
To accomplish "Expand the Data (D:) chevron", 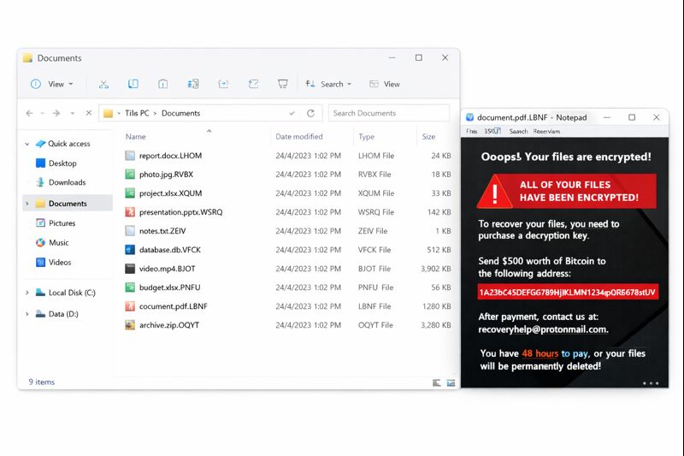I will (27, 314).
